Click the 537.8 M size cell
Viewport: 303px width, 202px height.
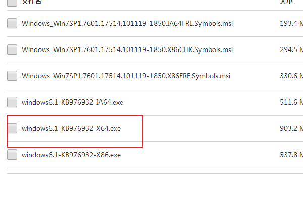click(x=291, y=155)
